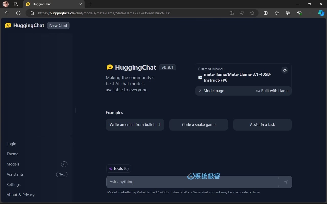The image size is (327, 204).
Task: Choose 'Code a snake game' example
Action: click(x=199, y=125)
